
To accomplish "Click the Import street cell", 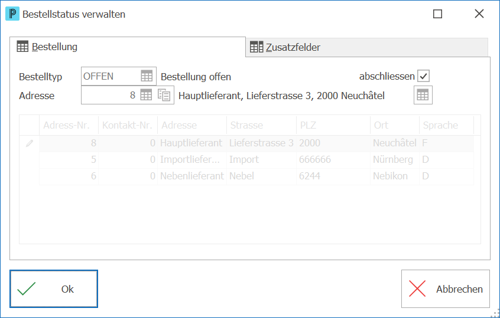I will [x=261, y=160].
